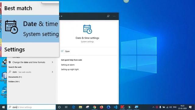This screenshot has width=195, height=110.
Task: Open the Windows Start menu
Action: (3, 107)
